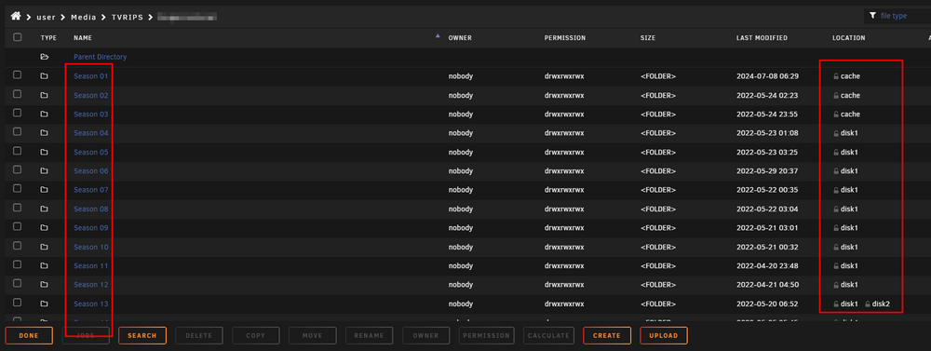Tick the checkbox for Season 05
931x351 pixels.
17,151
